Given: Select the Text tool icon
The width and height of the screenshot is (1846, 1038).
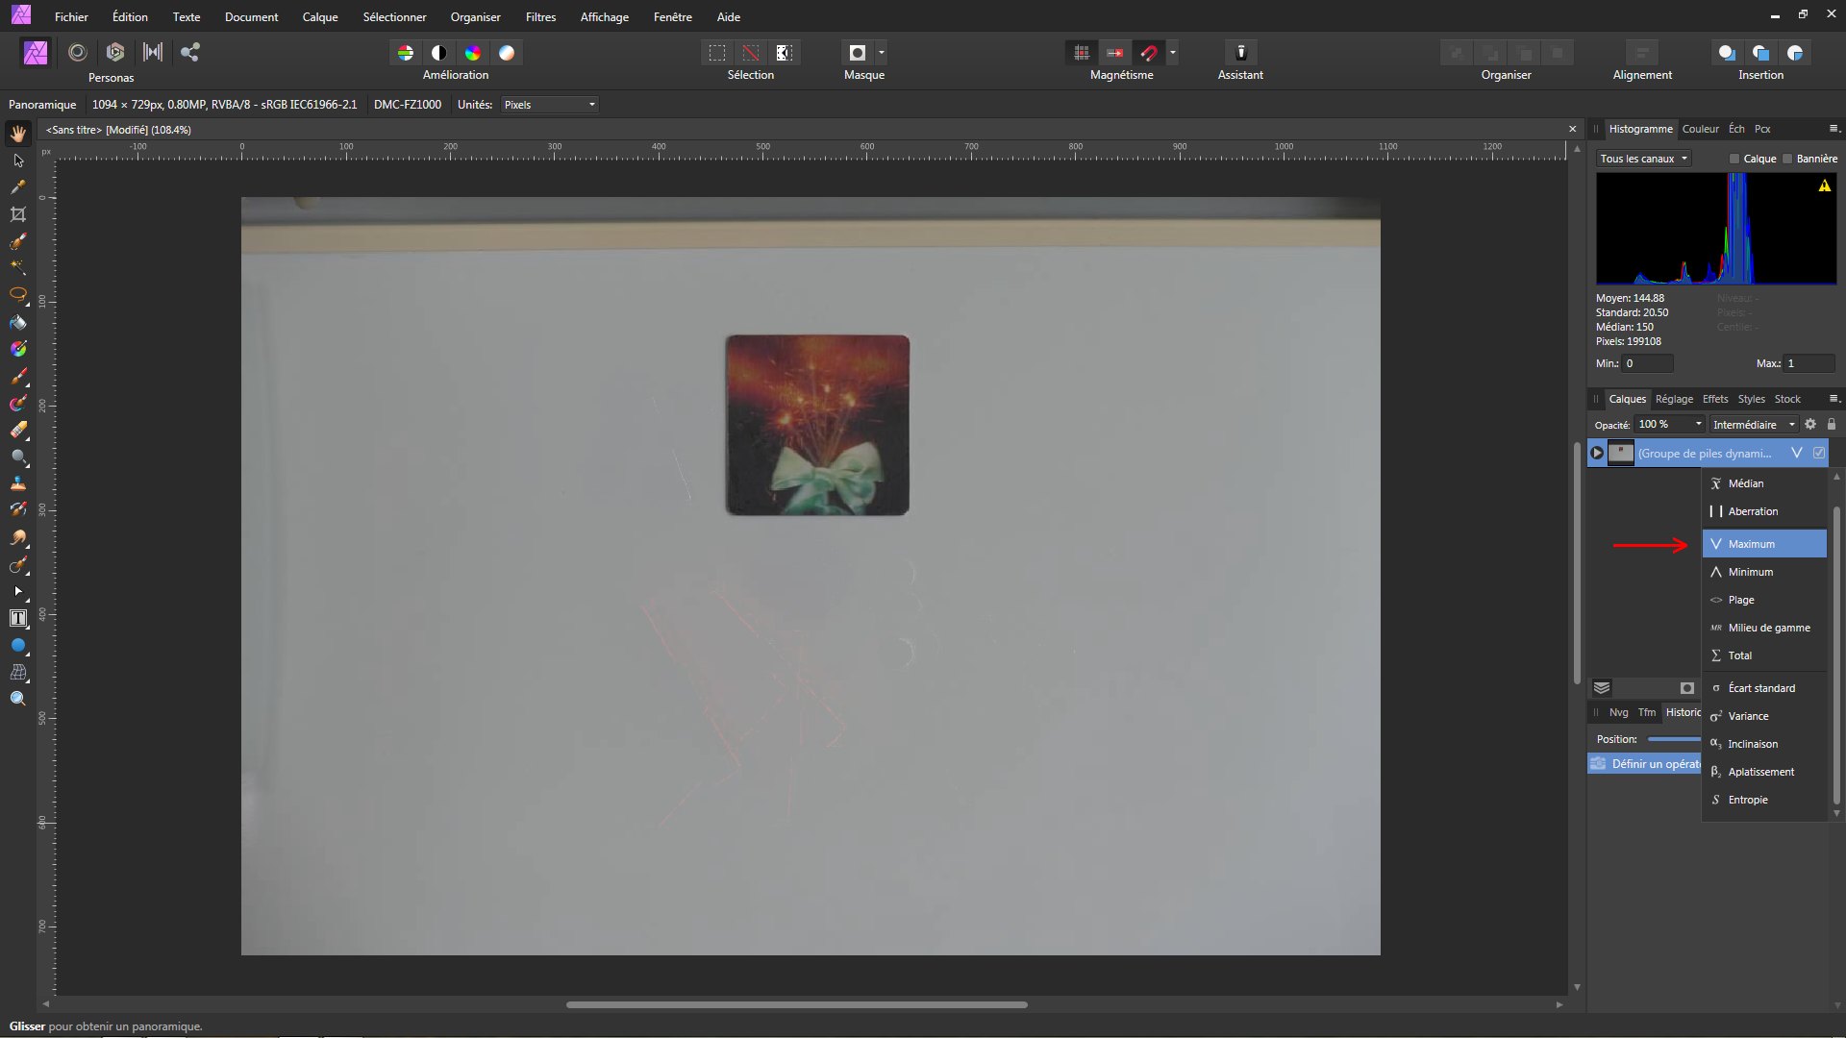Looking at the screenshot, I should pyautogui.click(x=18, y=618).
